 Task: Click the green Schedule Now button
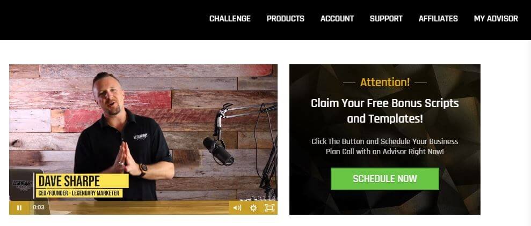pos(385,179)
